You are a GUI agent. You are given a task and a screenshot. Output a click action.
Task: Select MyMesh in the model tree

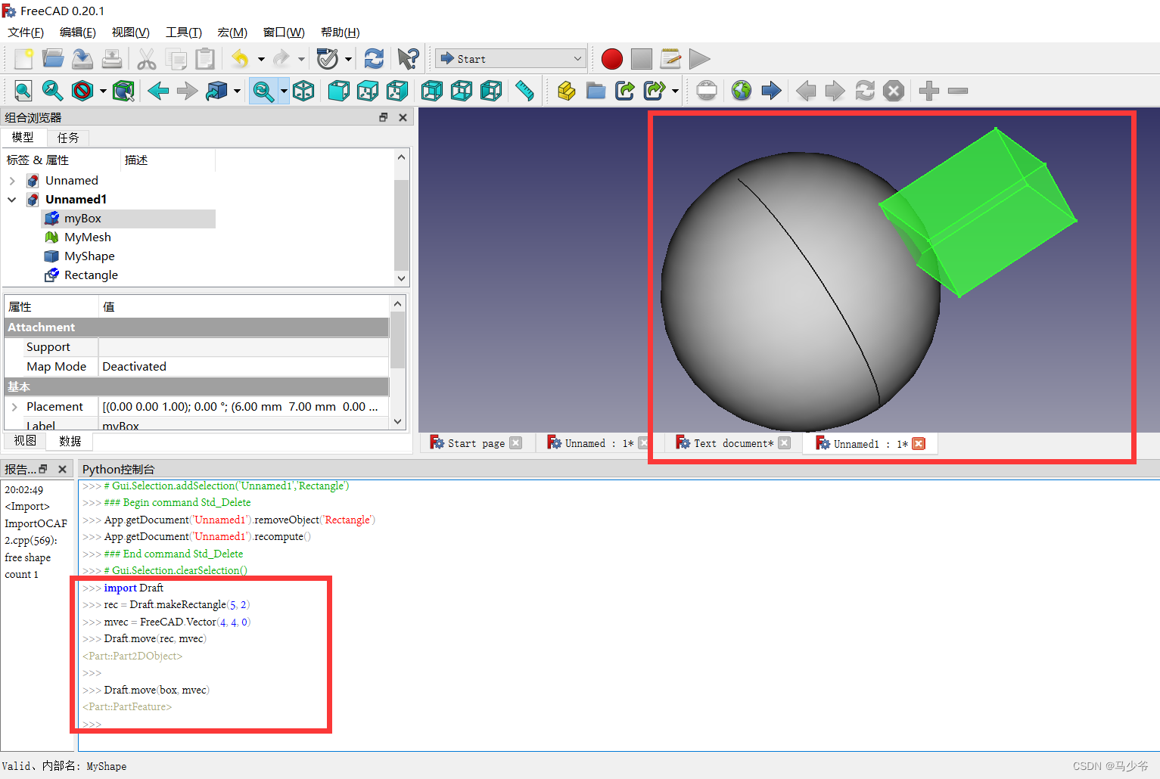point(87,237)
